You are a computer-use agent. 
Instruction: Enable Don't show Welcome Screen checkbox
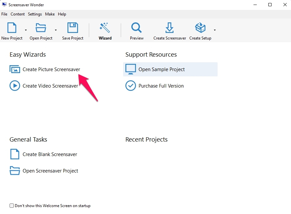(12, 206)
